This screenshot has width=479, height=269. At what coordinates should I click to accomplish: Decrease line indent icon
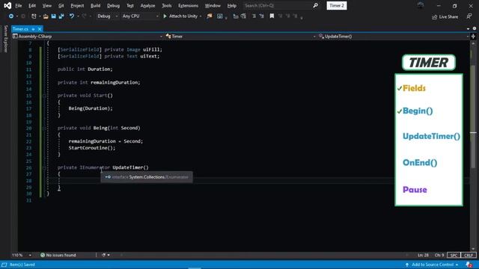pyautogui.click(x=254, y=16)
